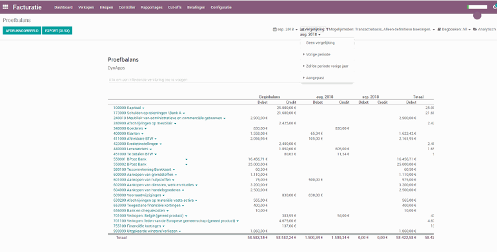Click the Beginbalans total debit 58.582,24 €
This screenshot has height=252, width=497.
pyautogui.click(x=258, y=237)
